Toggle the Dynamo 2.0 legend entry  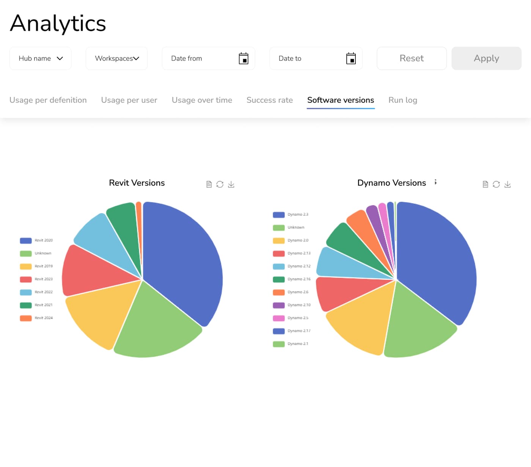point(291,240)
